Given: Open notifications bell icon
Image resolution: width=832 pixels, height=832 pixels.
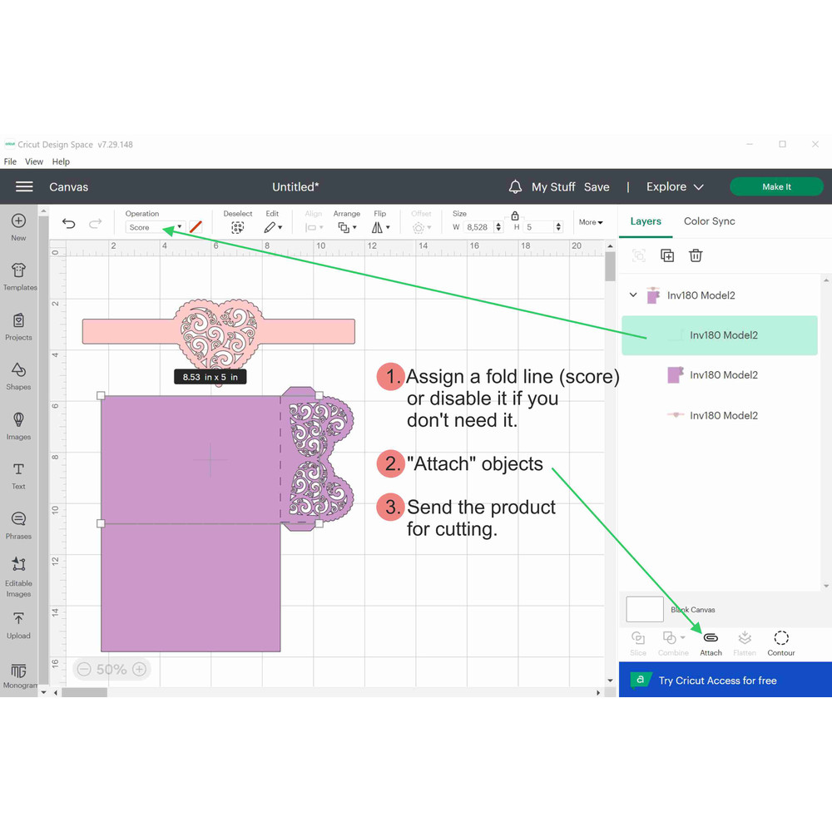Looking at the screenshot, I should click(x=515, y=187).
